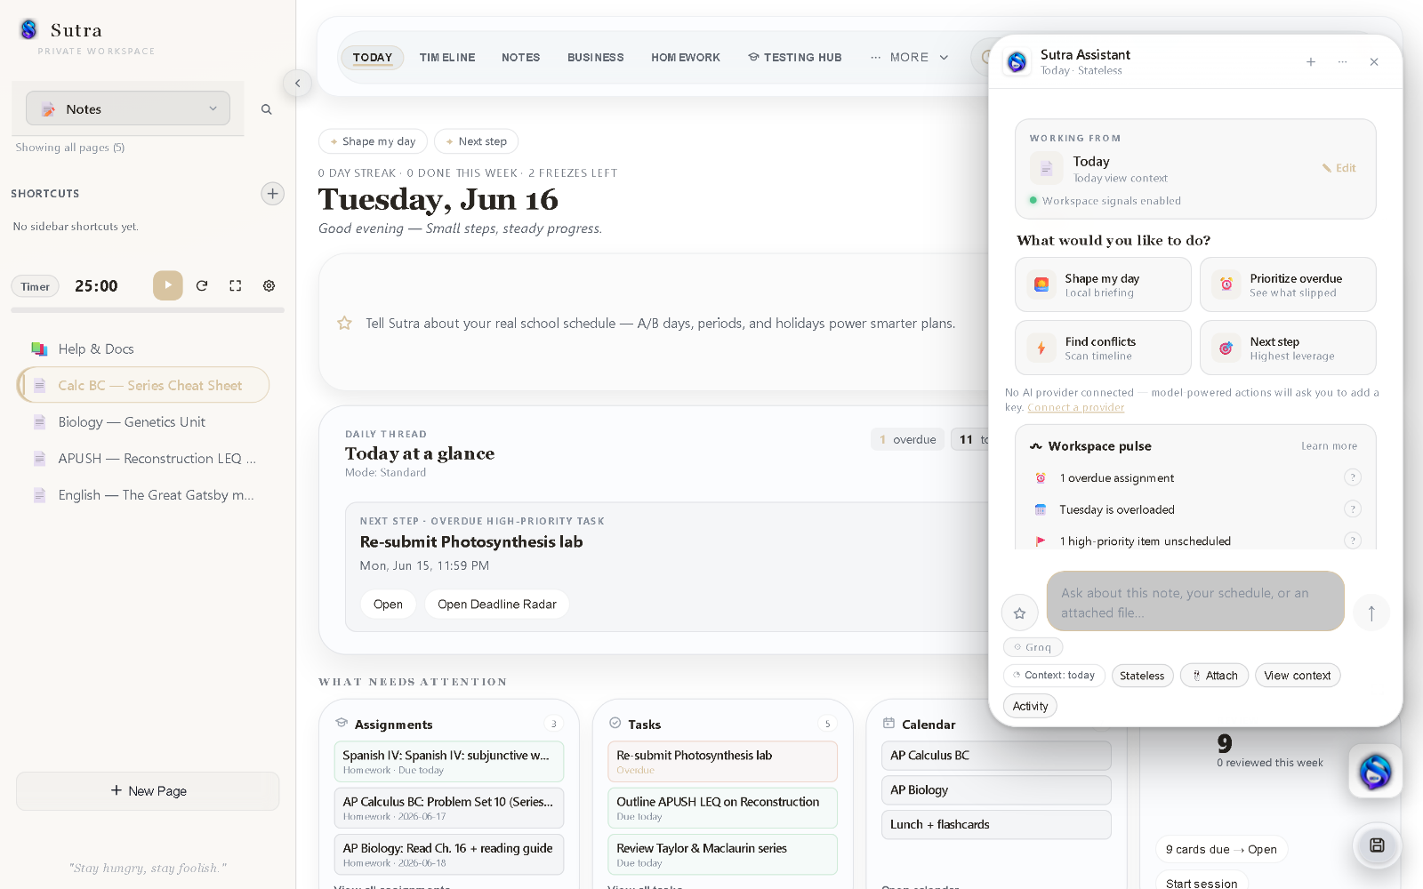Screen dimensions: 1423x889
Task: Open Lunch + flashcards calendar event
Action: pyautogui.click(x=996, y=824)
